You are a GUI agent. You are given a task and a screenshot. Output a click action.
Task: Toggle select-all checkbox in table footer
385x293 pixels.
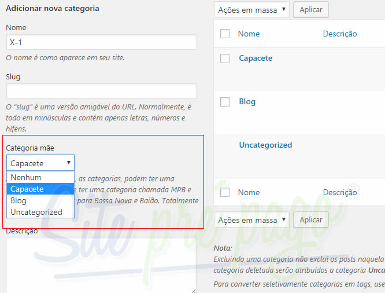pyautogui.click(x=225, y=192)
